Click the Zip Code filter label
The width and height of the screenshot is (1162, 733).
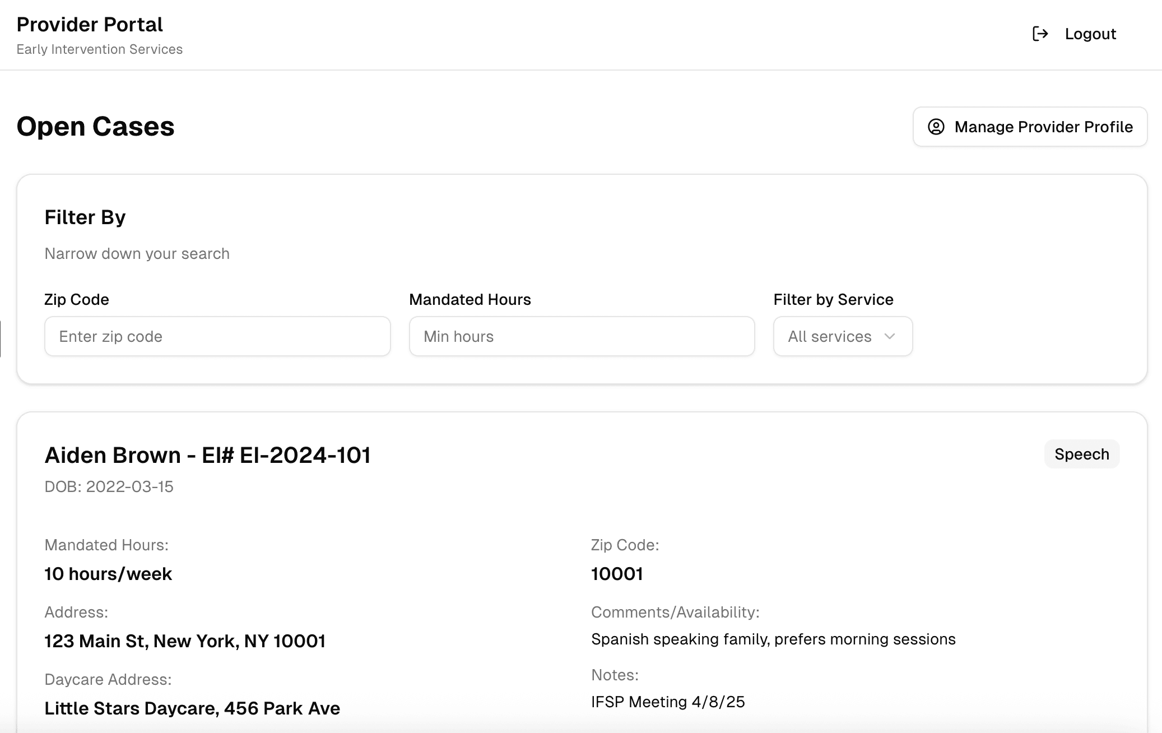coord(77,299)
